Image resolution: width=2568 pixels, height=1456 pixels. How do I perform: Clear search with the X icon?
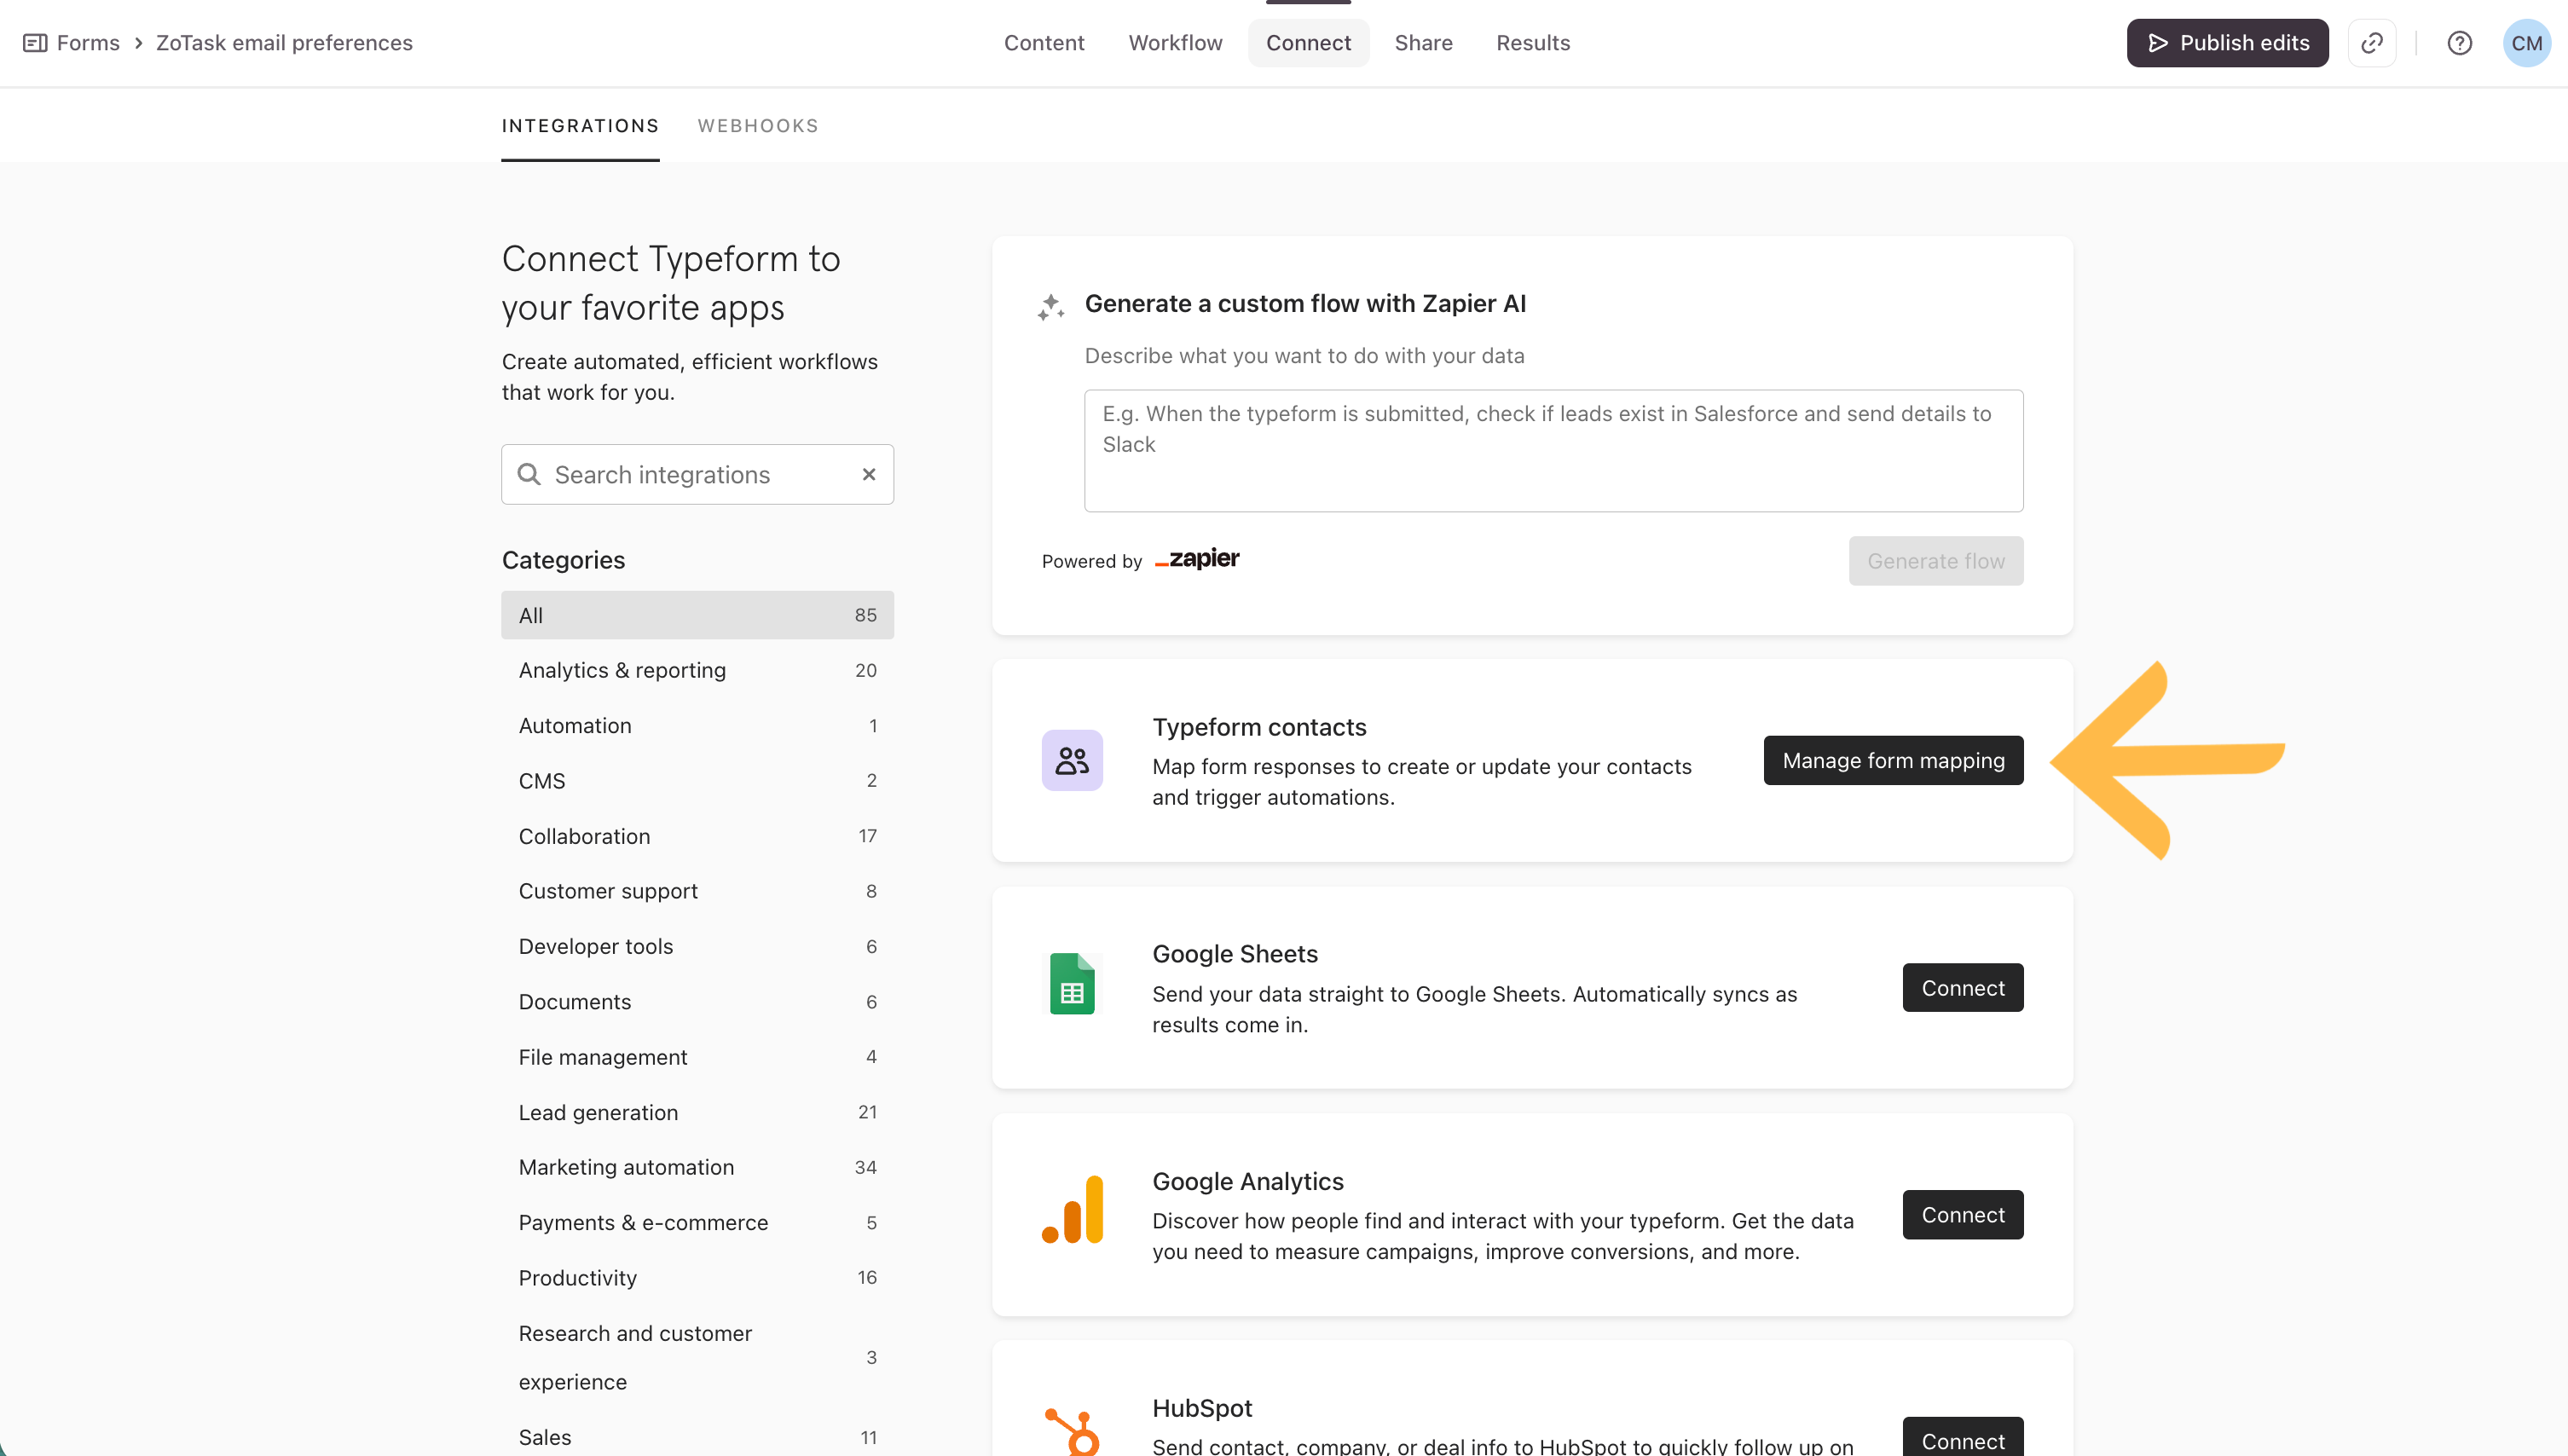coord(868,474)
